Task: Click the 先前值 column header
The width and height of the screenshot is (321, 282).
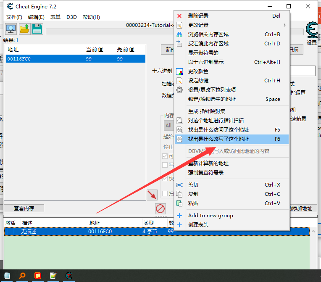Action: 129,50
